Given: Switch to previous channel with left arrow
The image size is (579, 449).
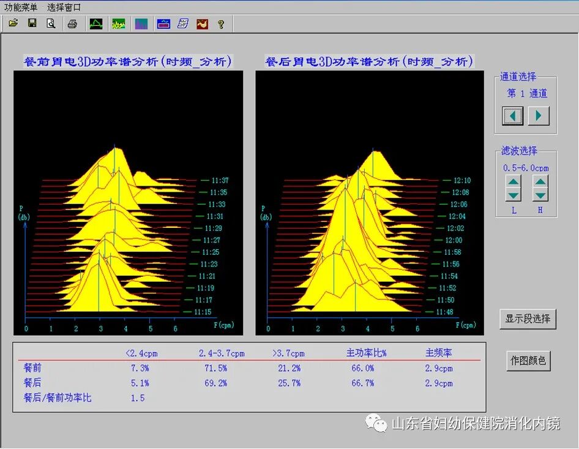Looking at the screenshot, I should [512, 116].
